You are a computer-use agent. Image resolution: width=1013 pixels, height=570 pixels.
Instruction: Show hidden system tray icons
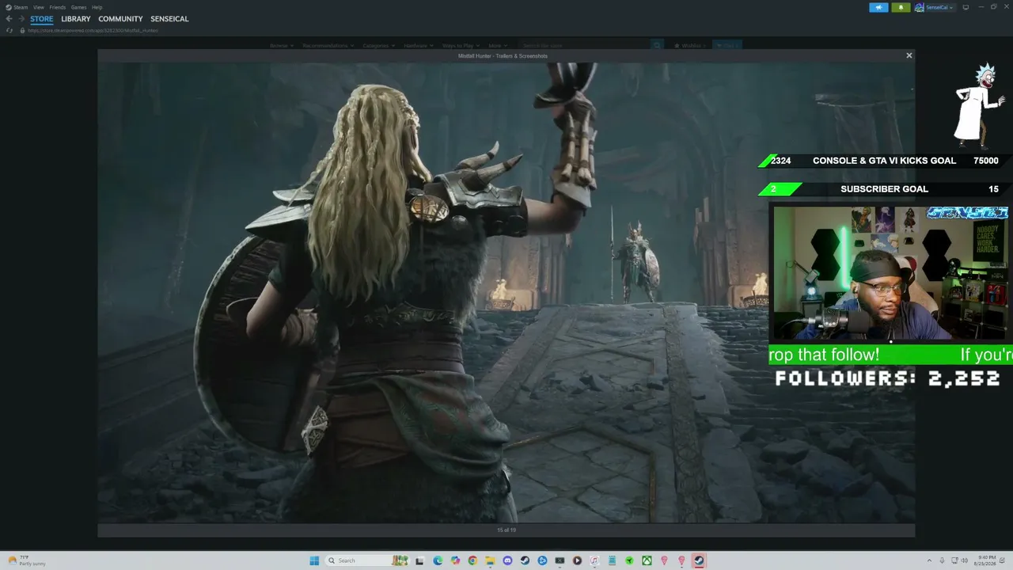[930, 560]
